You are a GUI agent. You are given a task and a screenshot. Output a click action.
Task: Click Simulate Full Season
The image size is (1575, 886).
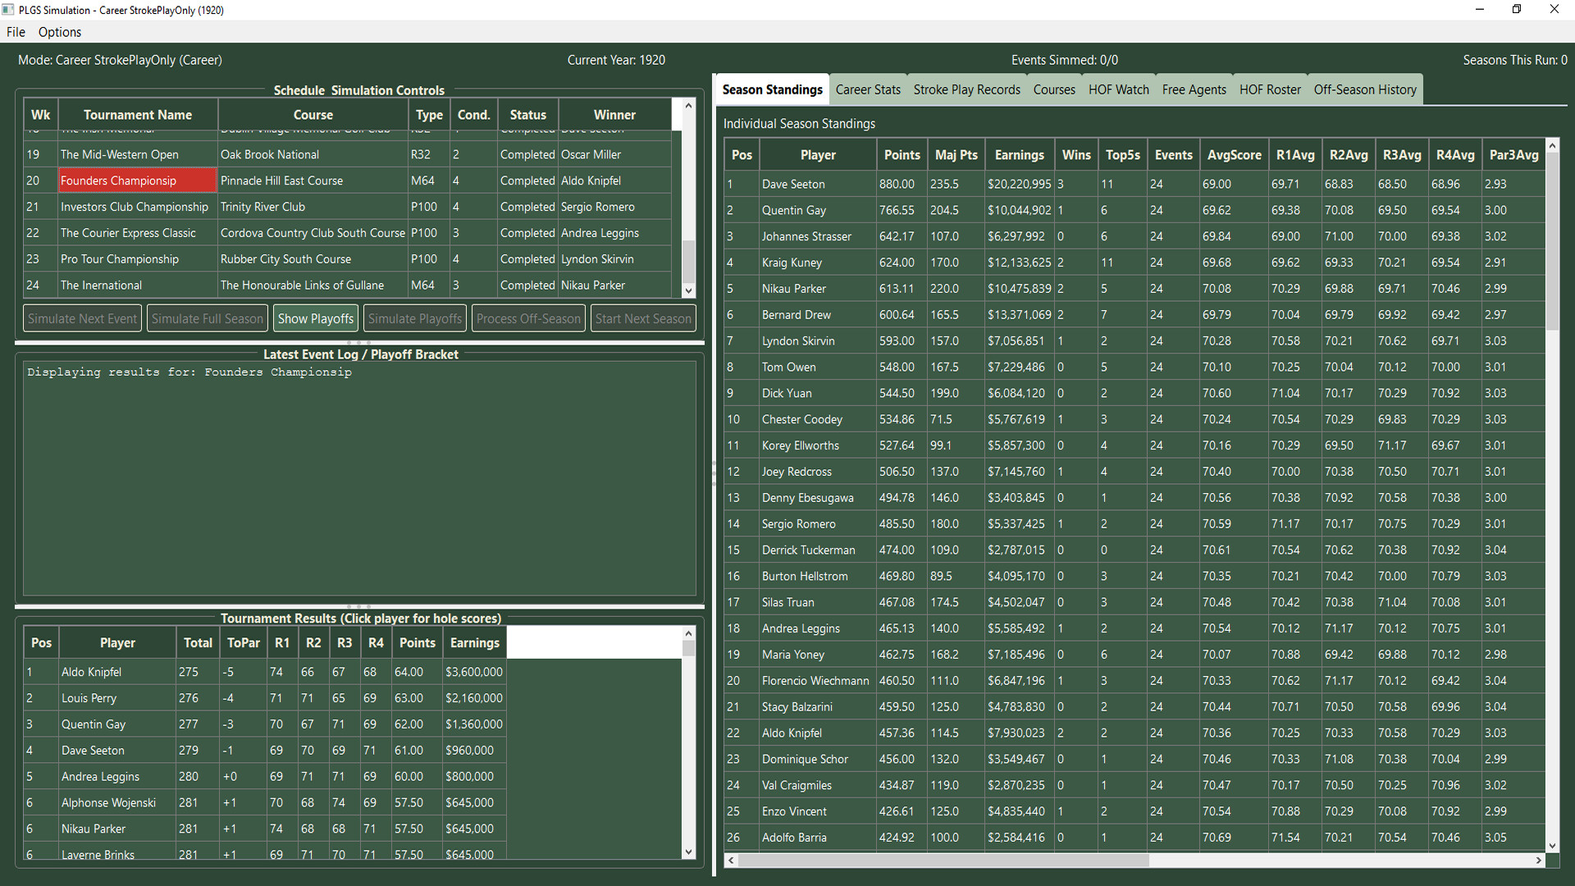click(x=207, y=317)
